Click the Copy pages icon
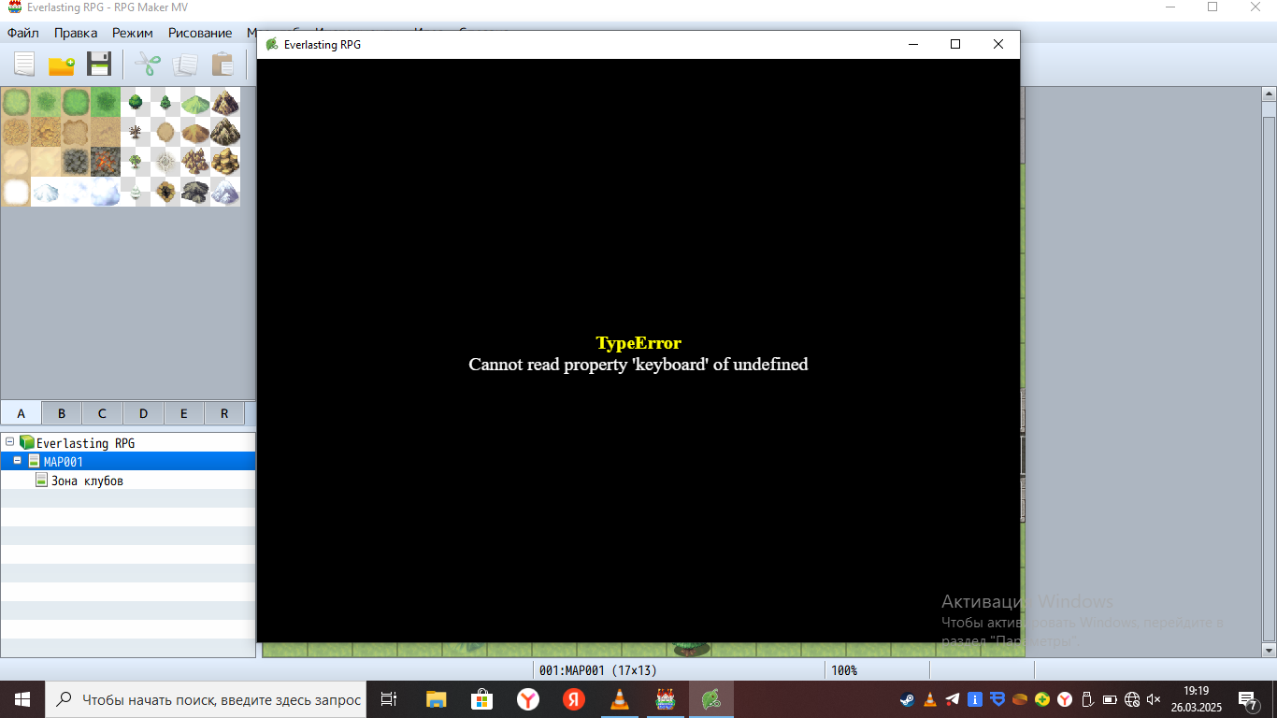Screen dimensions: 1277x718 tap(185, 65)
